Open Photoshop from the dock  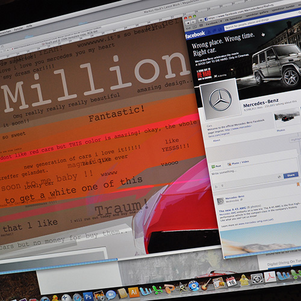click(x=88, y=297)
